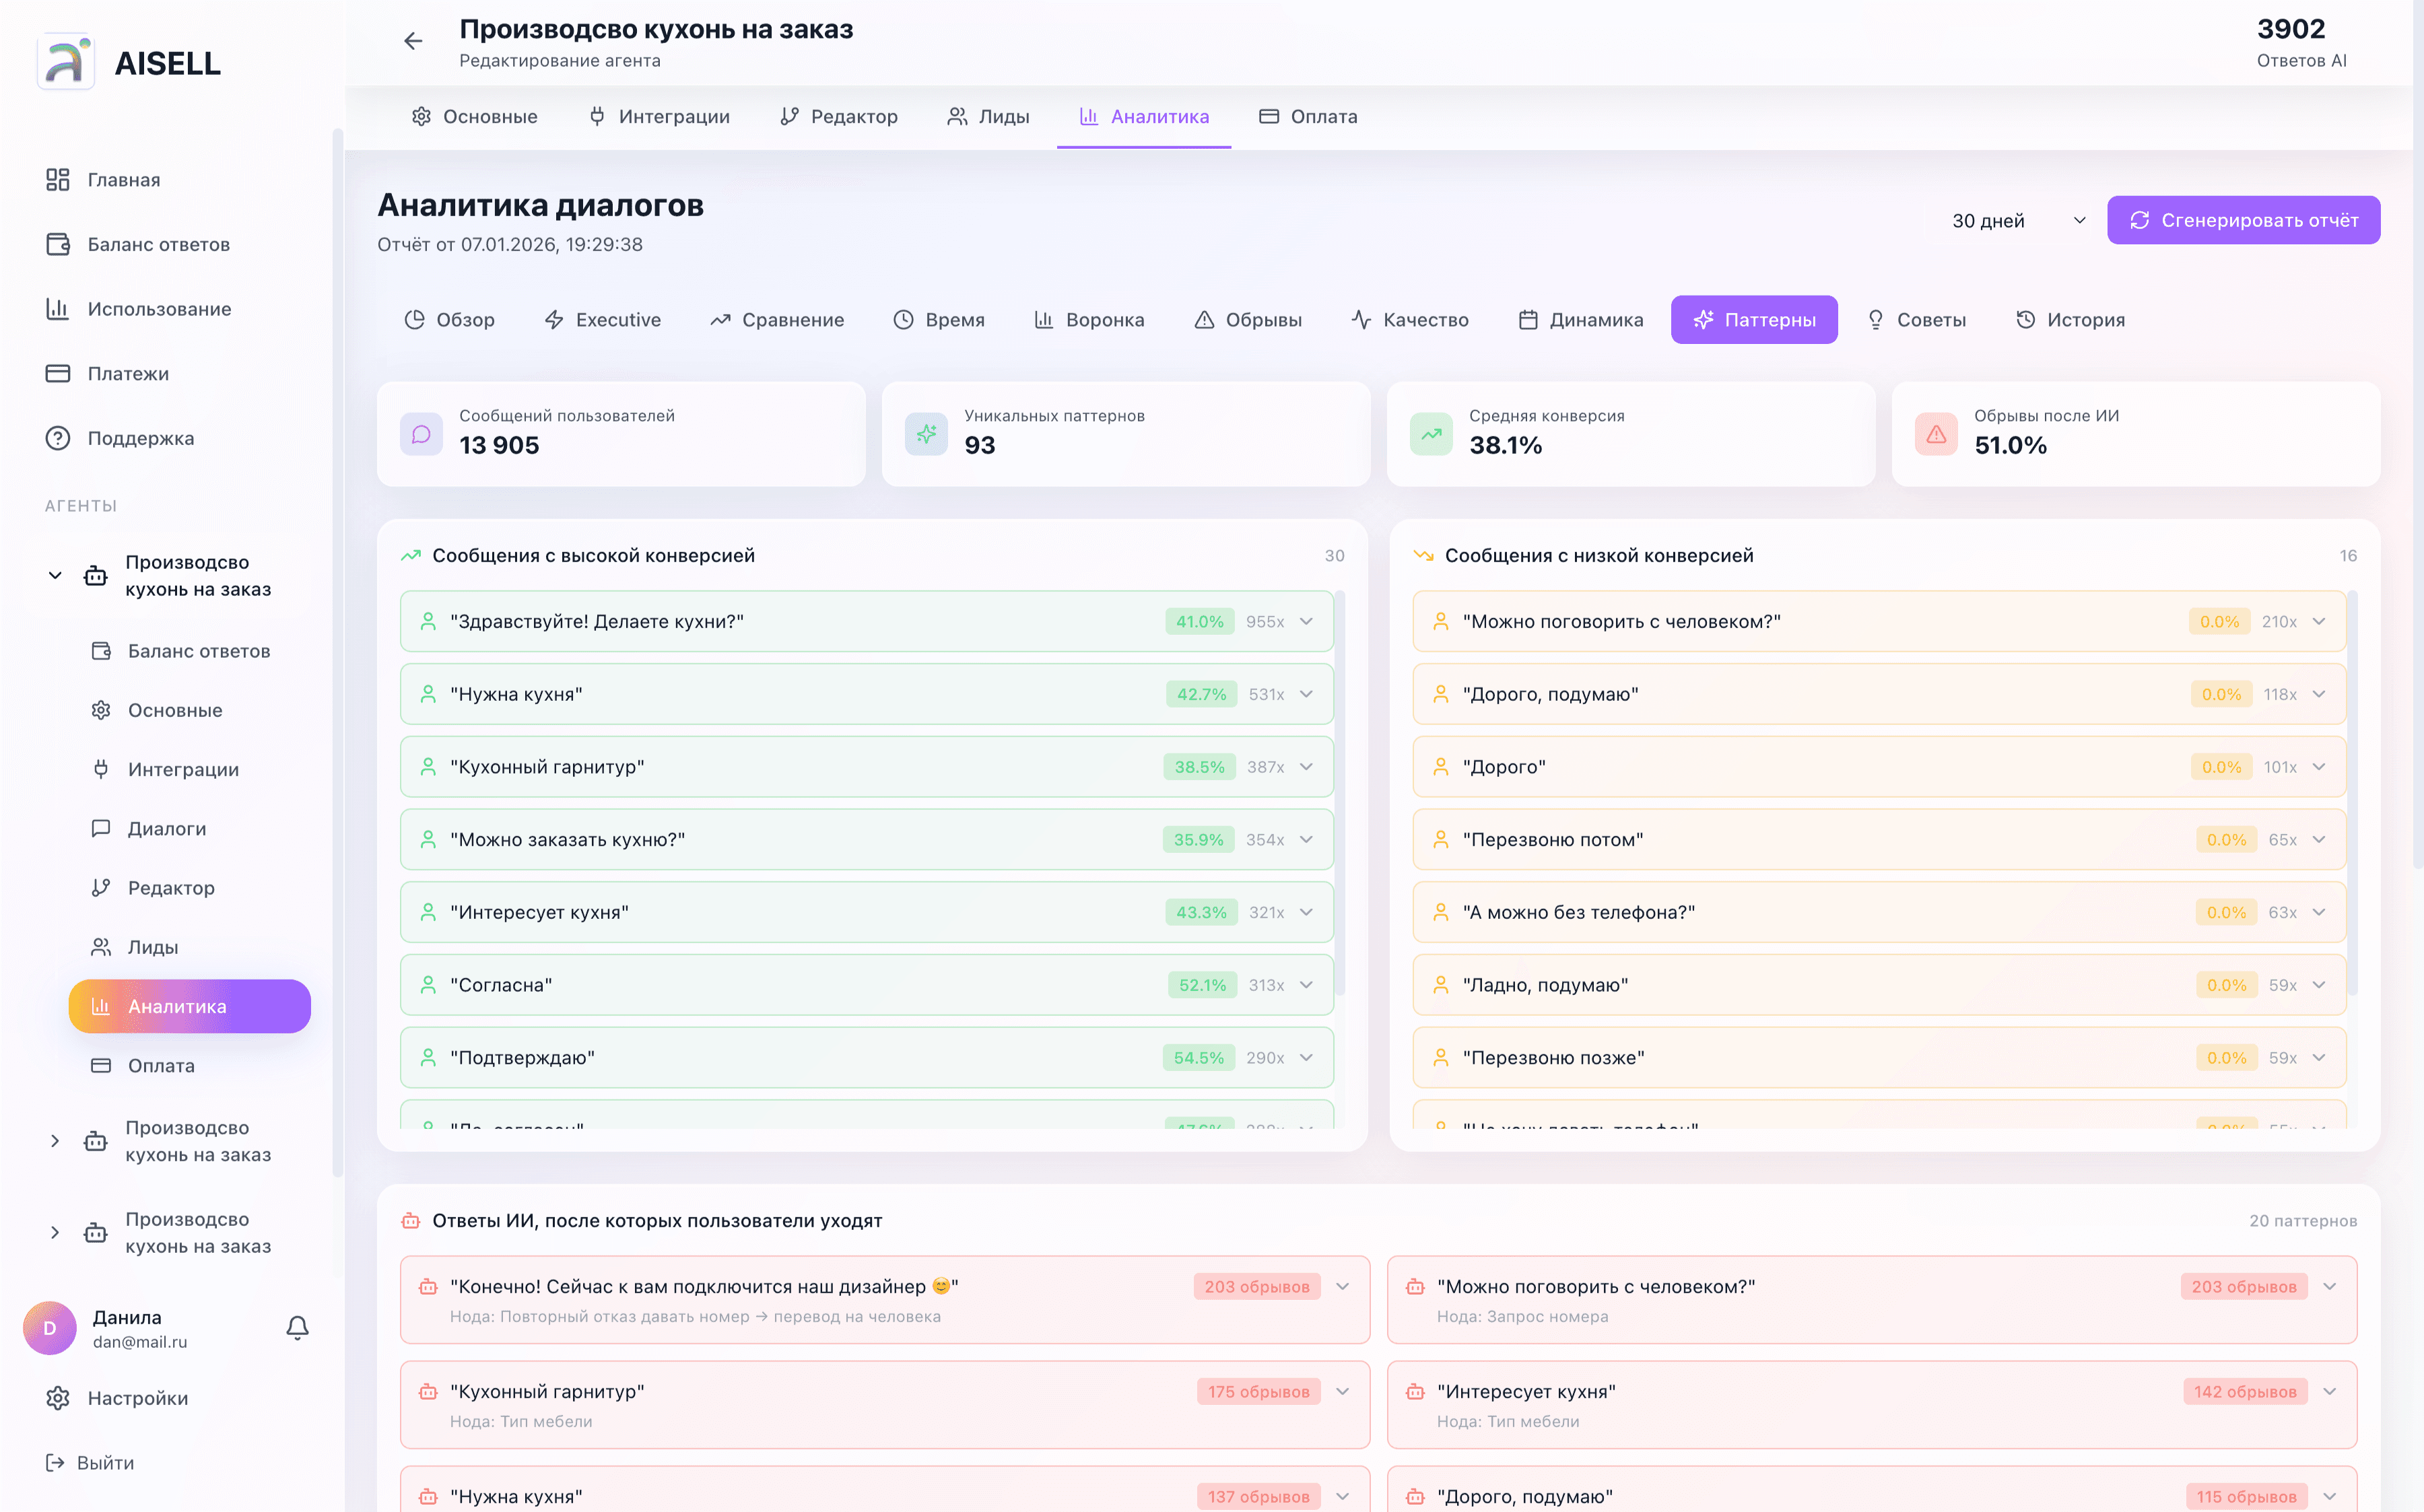Switch to the Воронка report tab
2424x1512 pixels.
[1089, 320]
